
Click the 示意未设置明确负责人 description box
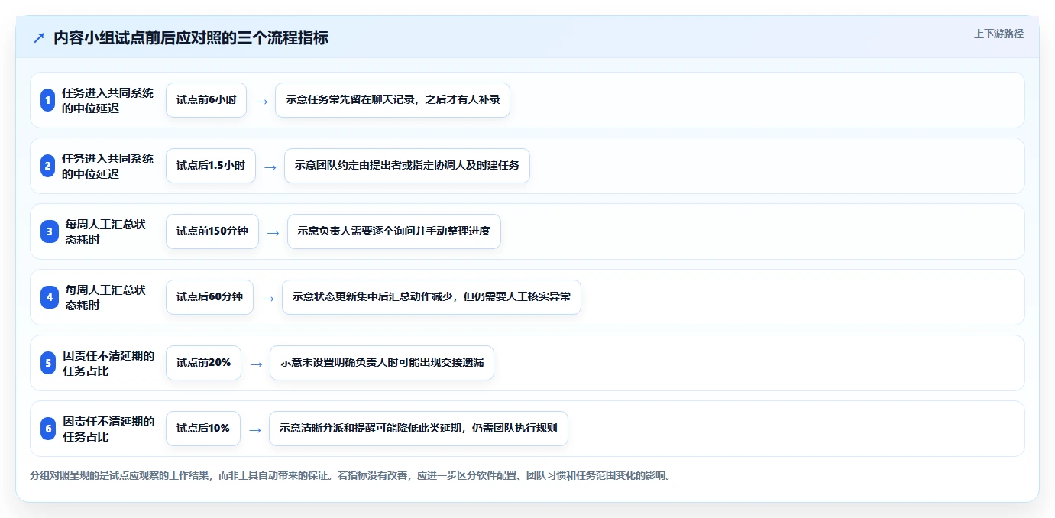(x=382, y=363)
